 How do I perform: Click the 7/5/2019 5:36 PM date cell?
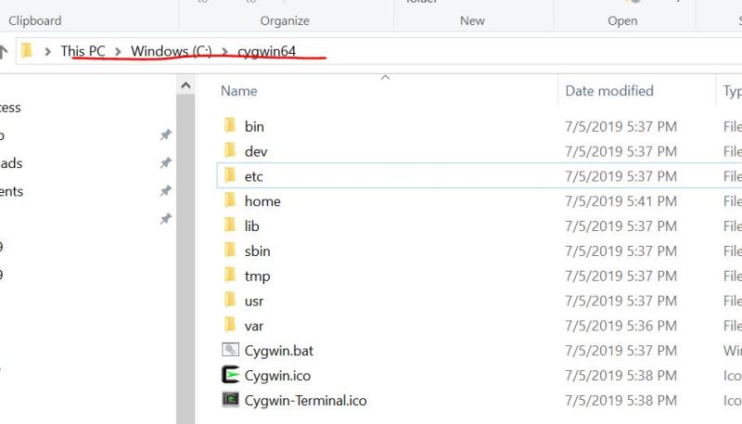(x=620, y=326)
